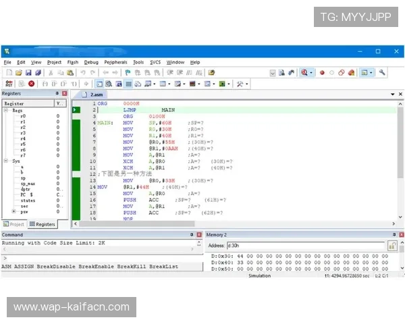The image size is (405, 324).
Task: Click the red Stop execution icon
Action: tap(31, 84)
